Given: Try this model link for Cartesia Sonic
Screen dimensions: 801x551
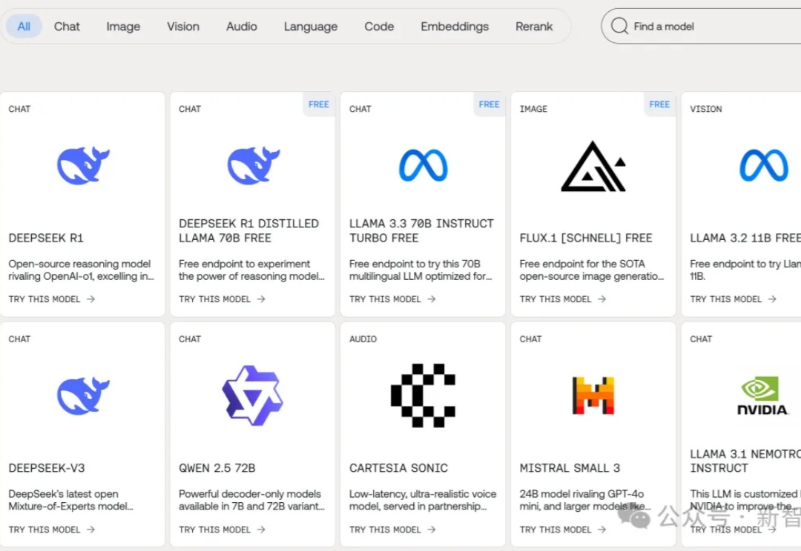Looking at the screenshot, I should 392,530.
